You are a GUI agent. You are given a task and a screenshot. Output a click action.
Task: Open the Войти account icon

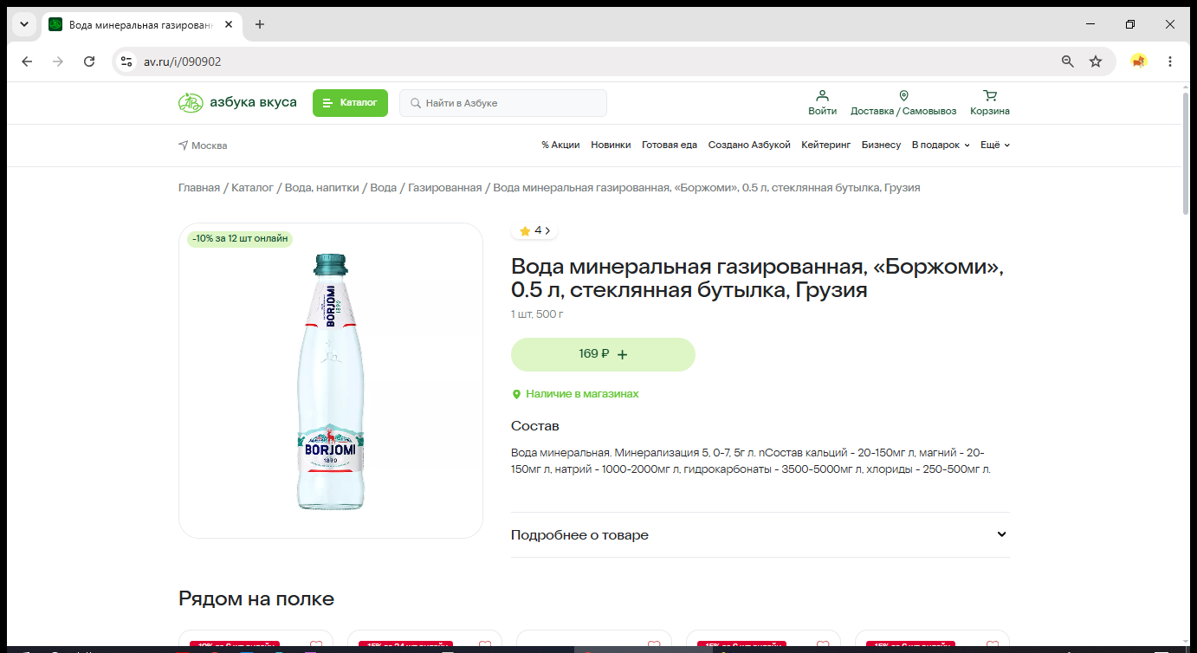click(x=823, y=103)
